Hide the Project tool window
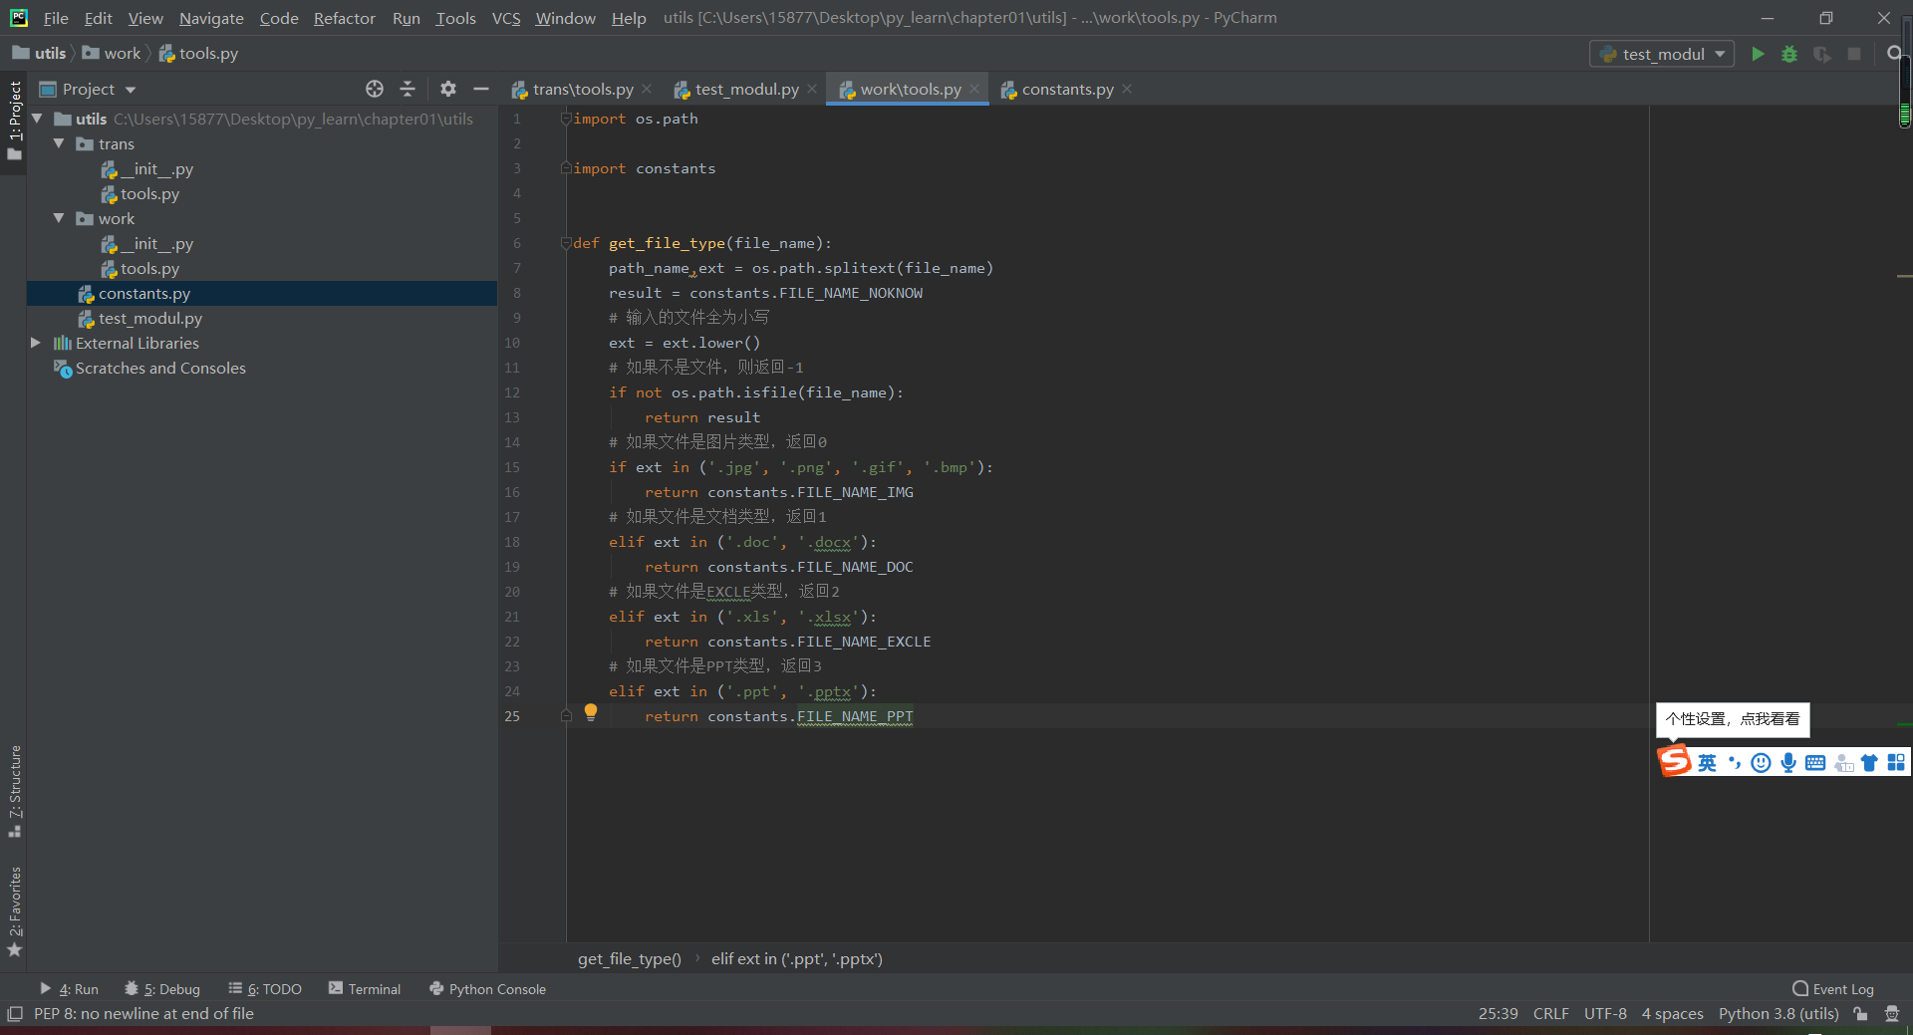1913x1035 pixels. point(481,89)
